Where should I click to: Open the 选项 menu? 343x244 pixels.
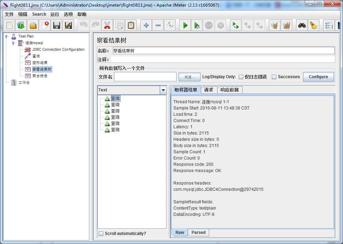68,14
